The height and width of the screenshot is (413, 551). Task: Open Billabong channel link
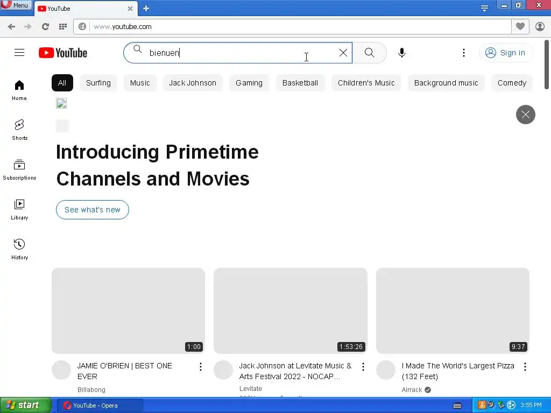coord(91,390)
